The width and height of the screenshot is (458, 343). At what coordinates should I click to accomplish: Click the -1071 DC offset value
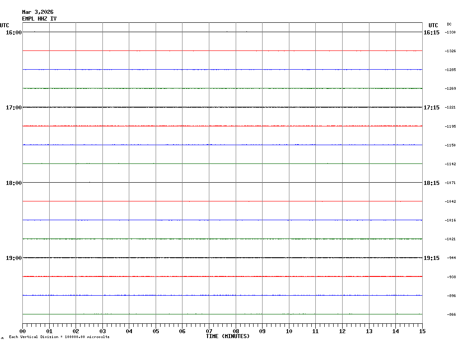[450, 183]
